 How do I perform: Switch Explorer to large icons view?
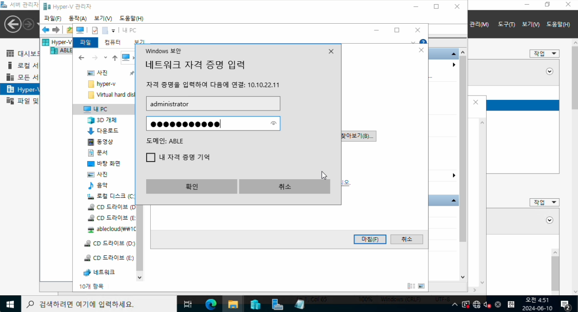click(x=421, y=286)
